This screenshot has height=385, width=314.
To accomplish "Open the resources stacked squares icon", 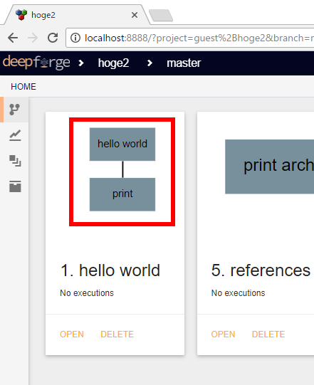I will [15, 161].
